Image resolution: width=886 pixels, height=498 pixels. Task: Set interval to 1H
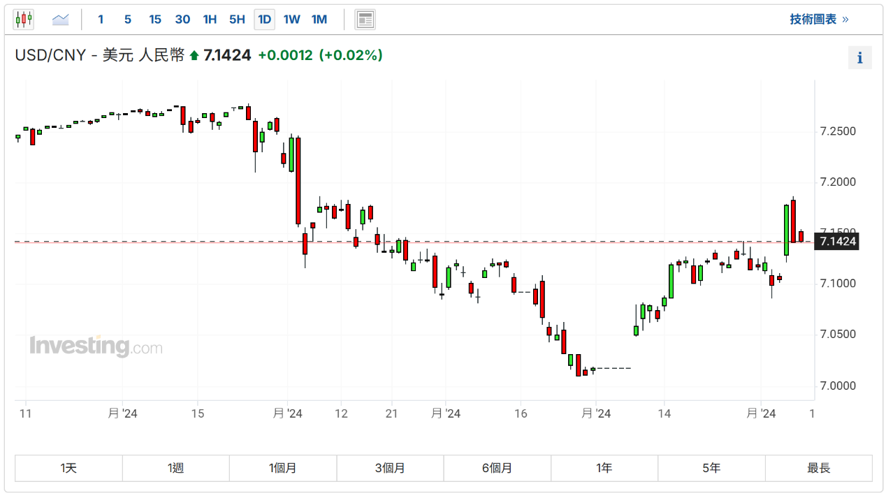[210, 20]
